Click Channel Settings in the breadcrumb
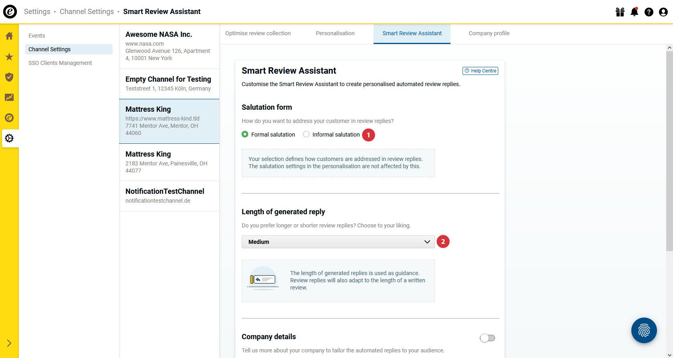The image size is (673, 358). point(87,12)
